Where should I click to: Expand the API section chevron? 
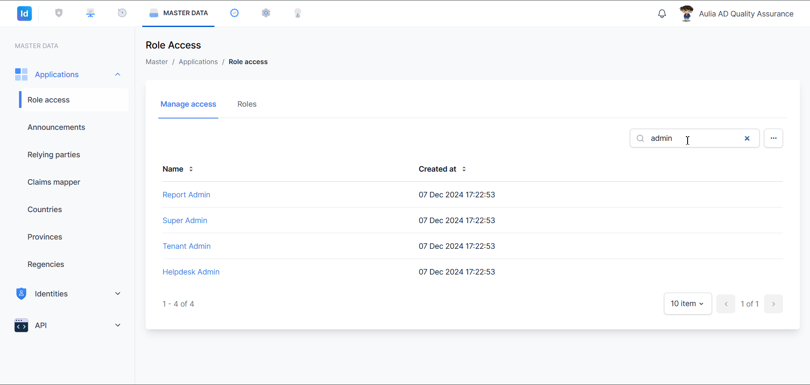[x=118, y=325]
